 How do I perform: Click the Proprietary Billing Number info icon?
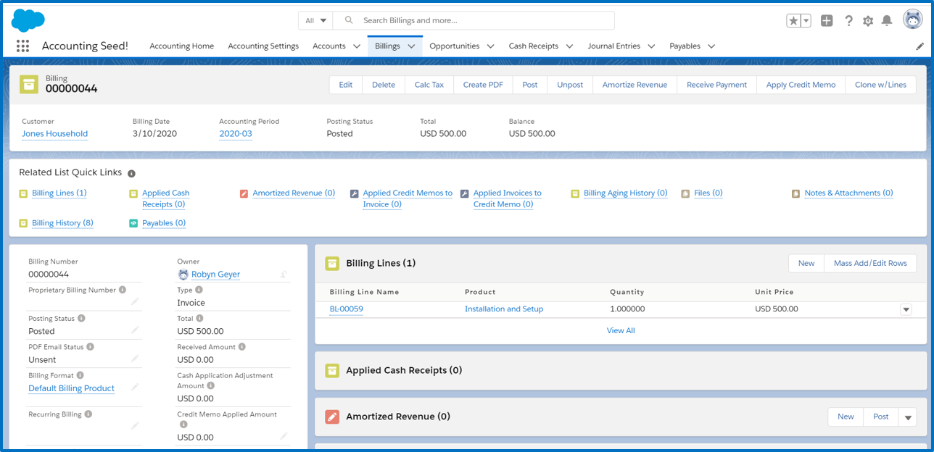(x=123, y=290)
